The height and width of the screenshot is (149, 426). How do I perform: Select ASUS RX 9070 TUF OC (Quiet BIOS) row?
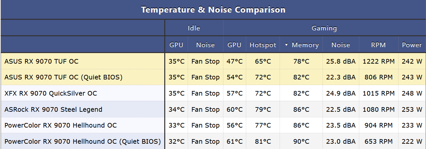(x=213, y=77)
